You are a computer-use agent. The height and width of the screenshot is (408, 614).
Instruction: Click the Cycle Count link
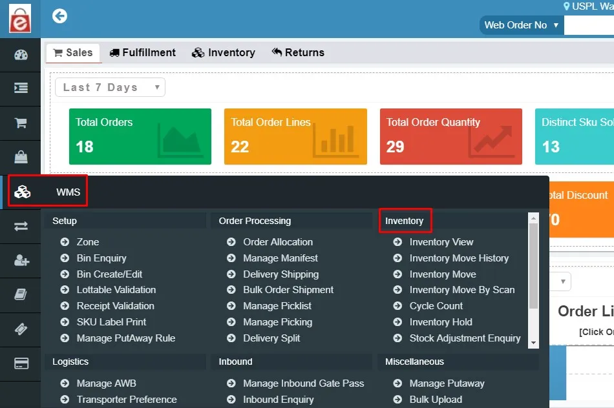coord(436,306)
